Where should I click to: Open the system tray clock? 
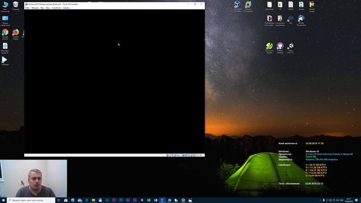point(349,200)
